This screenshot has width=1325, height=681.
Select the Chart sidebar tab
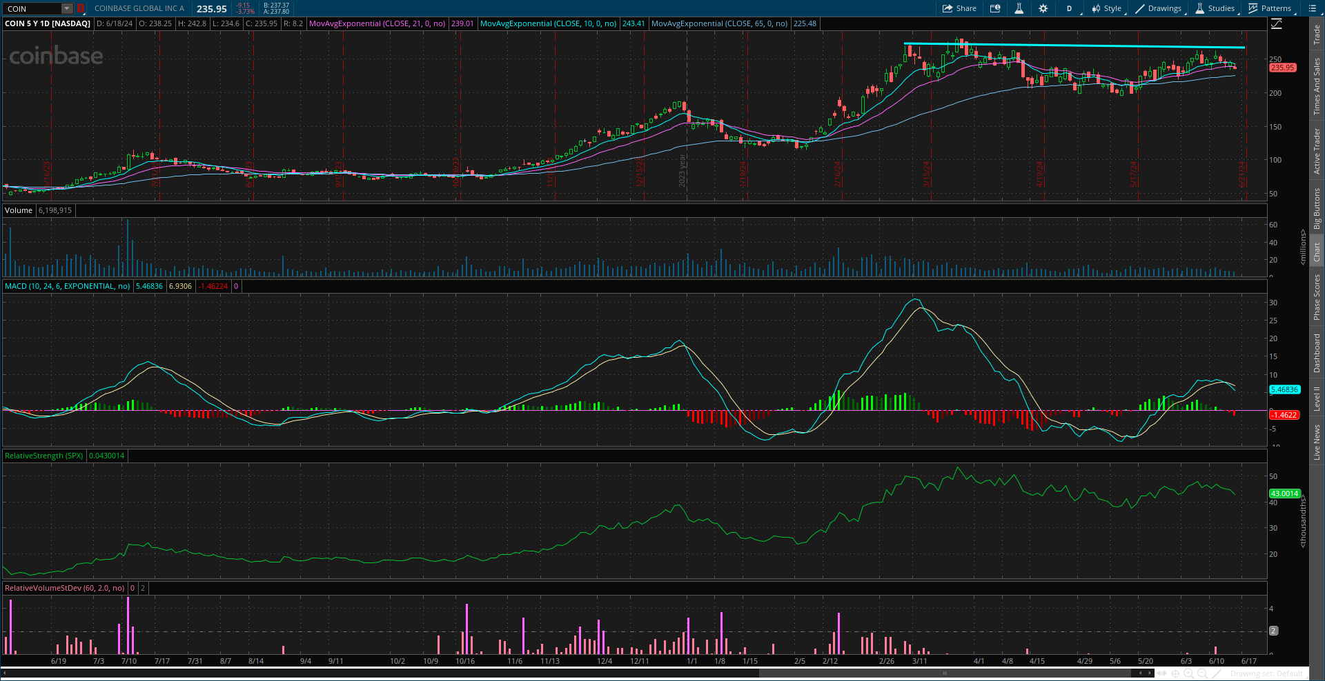pyautogui.click(x=1317, y=252)
